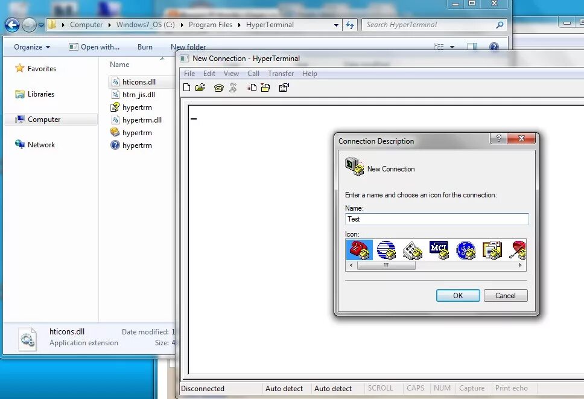Open the File menu in HyperTerminal
This screenshot has height=399, width=584.
(x=189, y=74)
